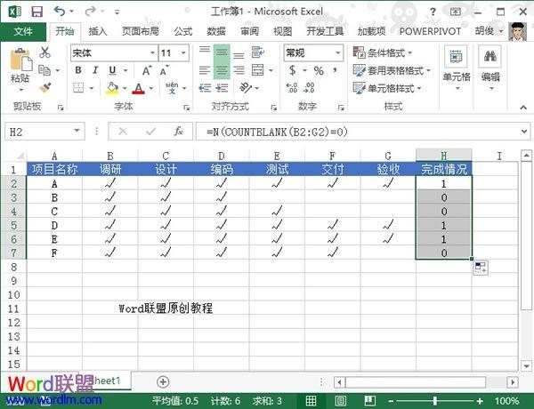Screen dimensions: 534x409
Task: Click the insert function fx icon
Action: 178,131
